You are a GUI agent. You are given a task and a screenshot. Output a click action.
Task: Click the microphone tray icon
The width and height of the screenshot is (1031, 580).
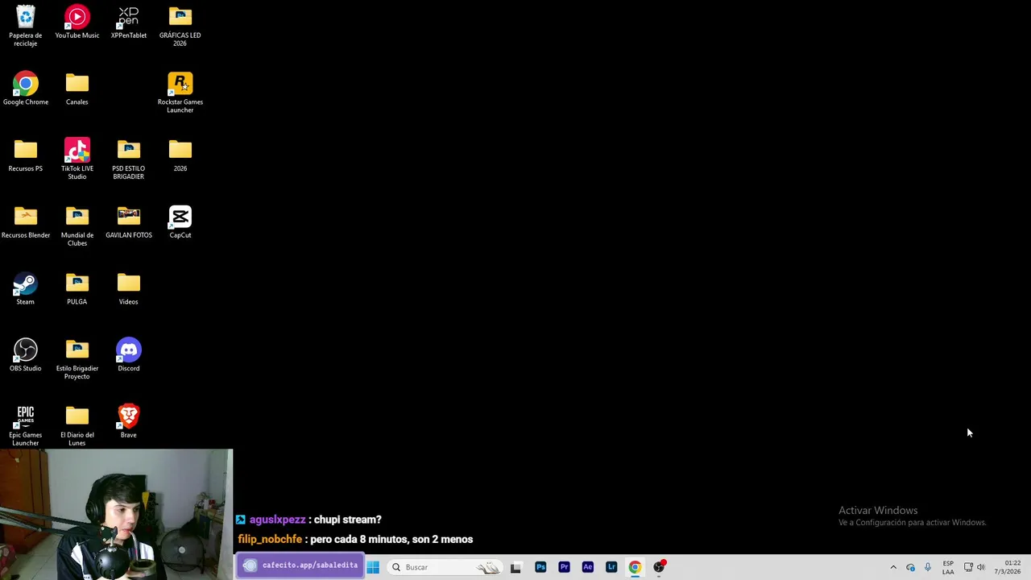928,567
